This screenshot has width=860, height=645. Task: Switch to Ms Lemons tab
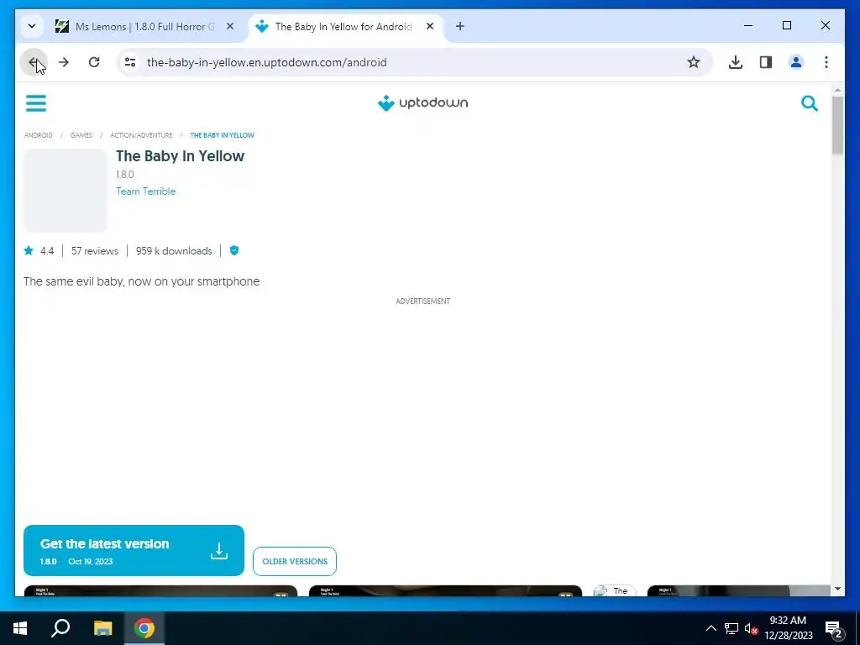(x=144, y=26)
